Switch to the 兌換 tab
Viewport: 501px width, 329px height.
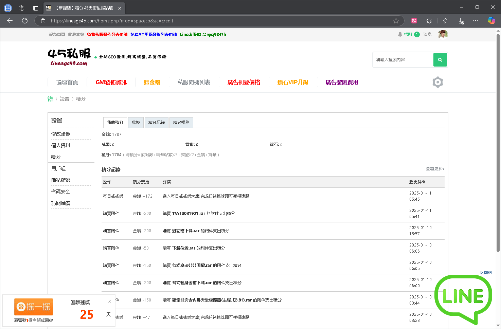[136, 123]
